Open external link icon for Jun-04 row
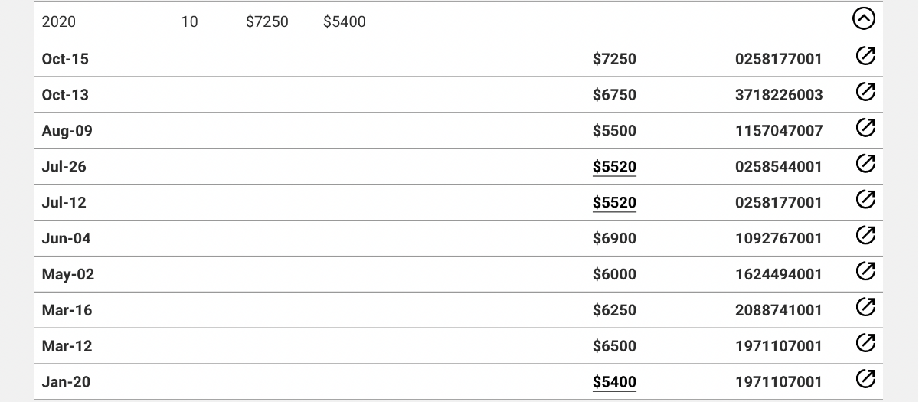 (865, 236)
